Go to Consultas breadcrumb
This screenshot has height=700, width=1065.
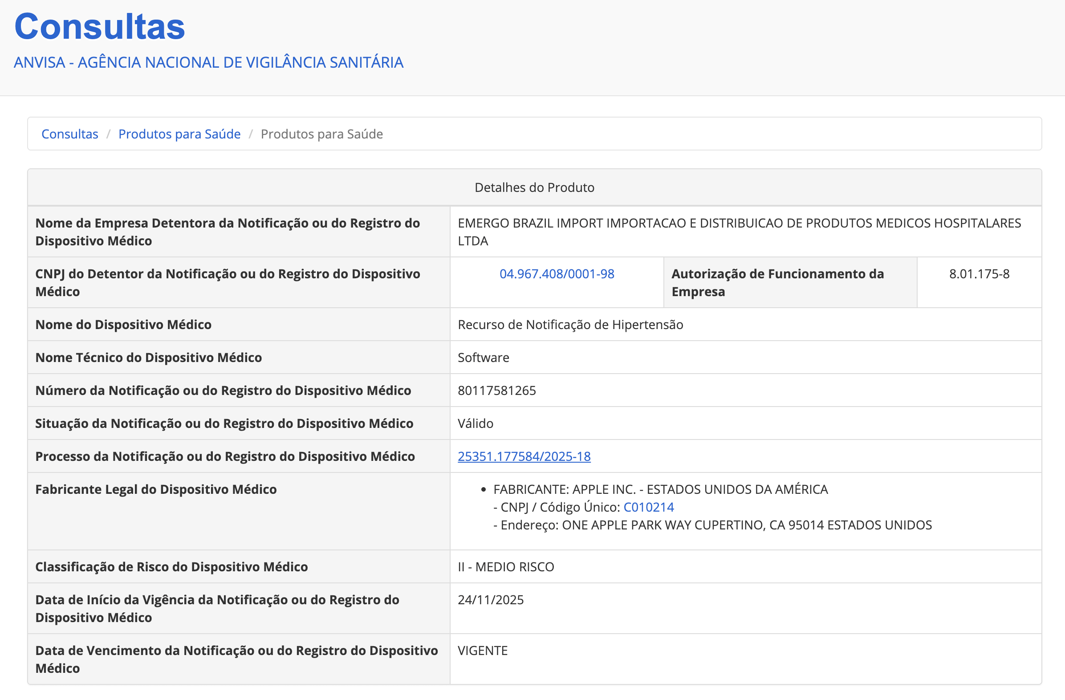(69, 134)
